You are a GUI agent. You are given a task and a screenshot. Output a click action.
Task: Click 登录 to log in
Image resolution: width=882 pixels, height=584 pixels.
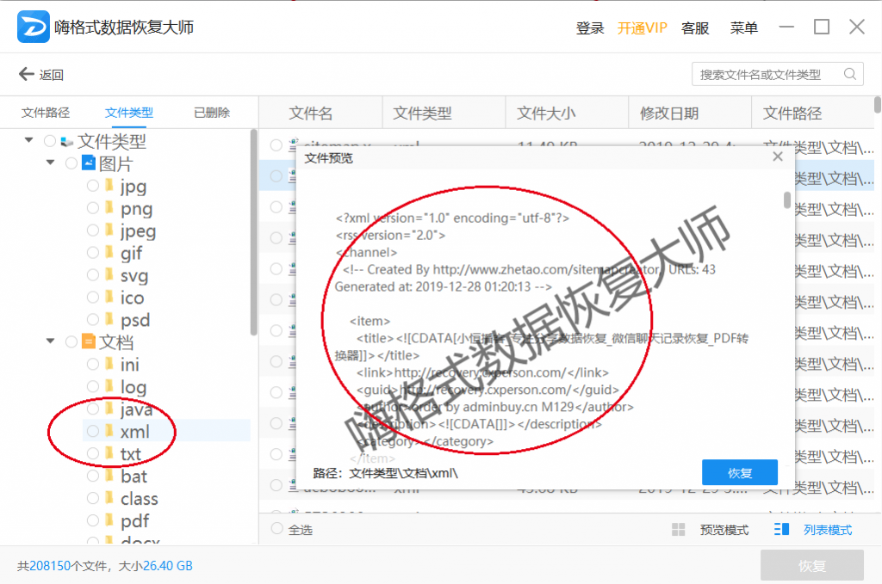[589, 28]
